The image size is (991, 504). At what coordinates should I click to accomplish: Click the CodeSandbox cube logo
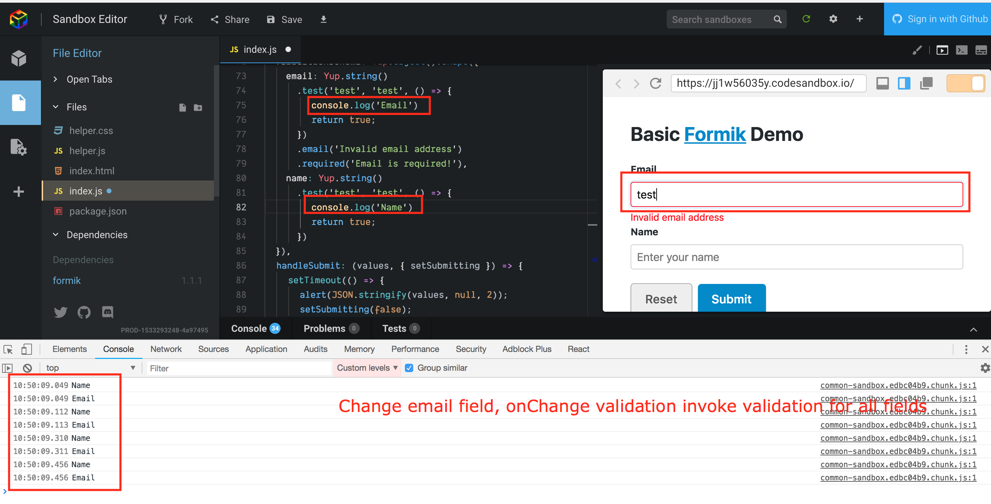point(19,19)
